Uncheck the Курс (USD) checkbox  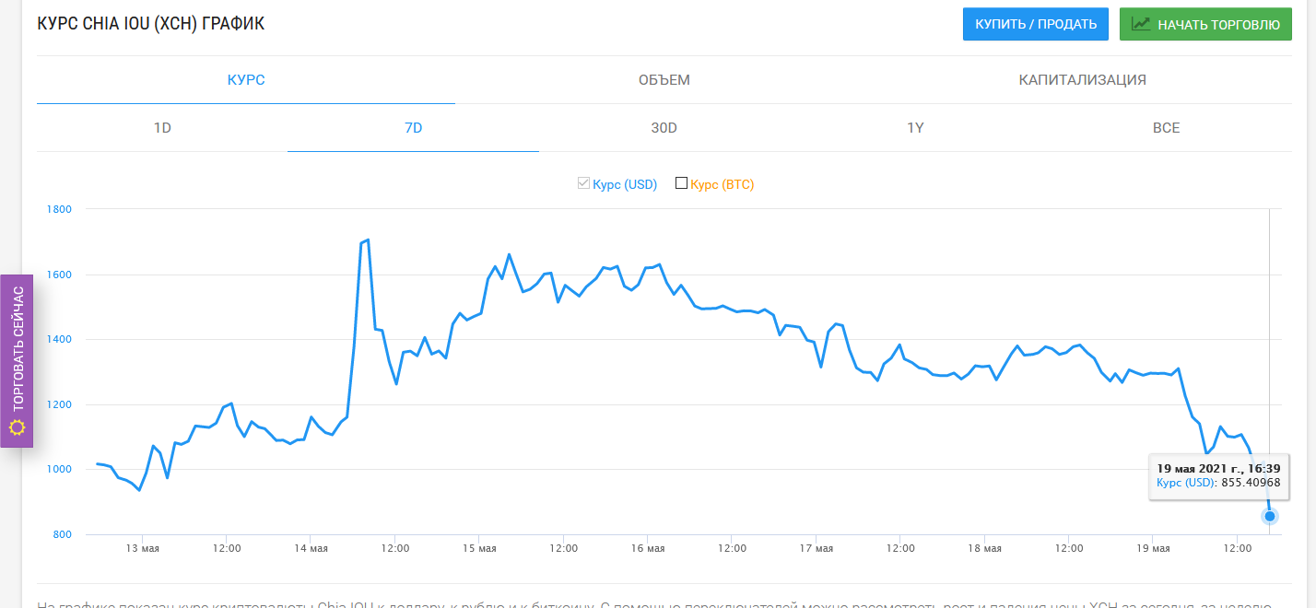[583, 183]
